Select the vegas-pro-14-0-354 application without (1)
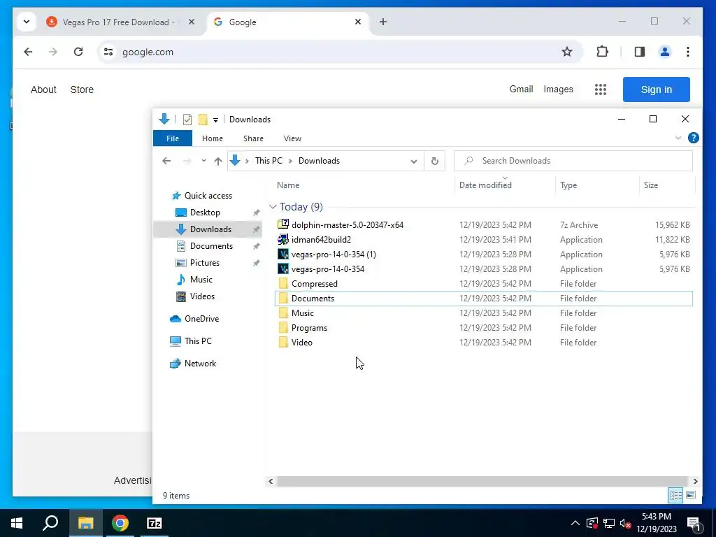Viewport: 716px width, 537px height. point(328,269)
